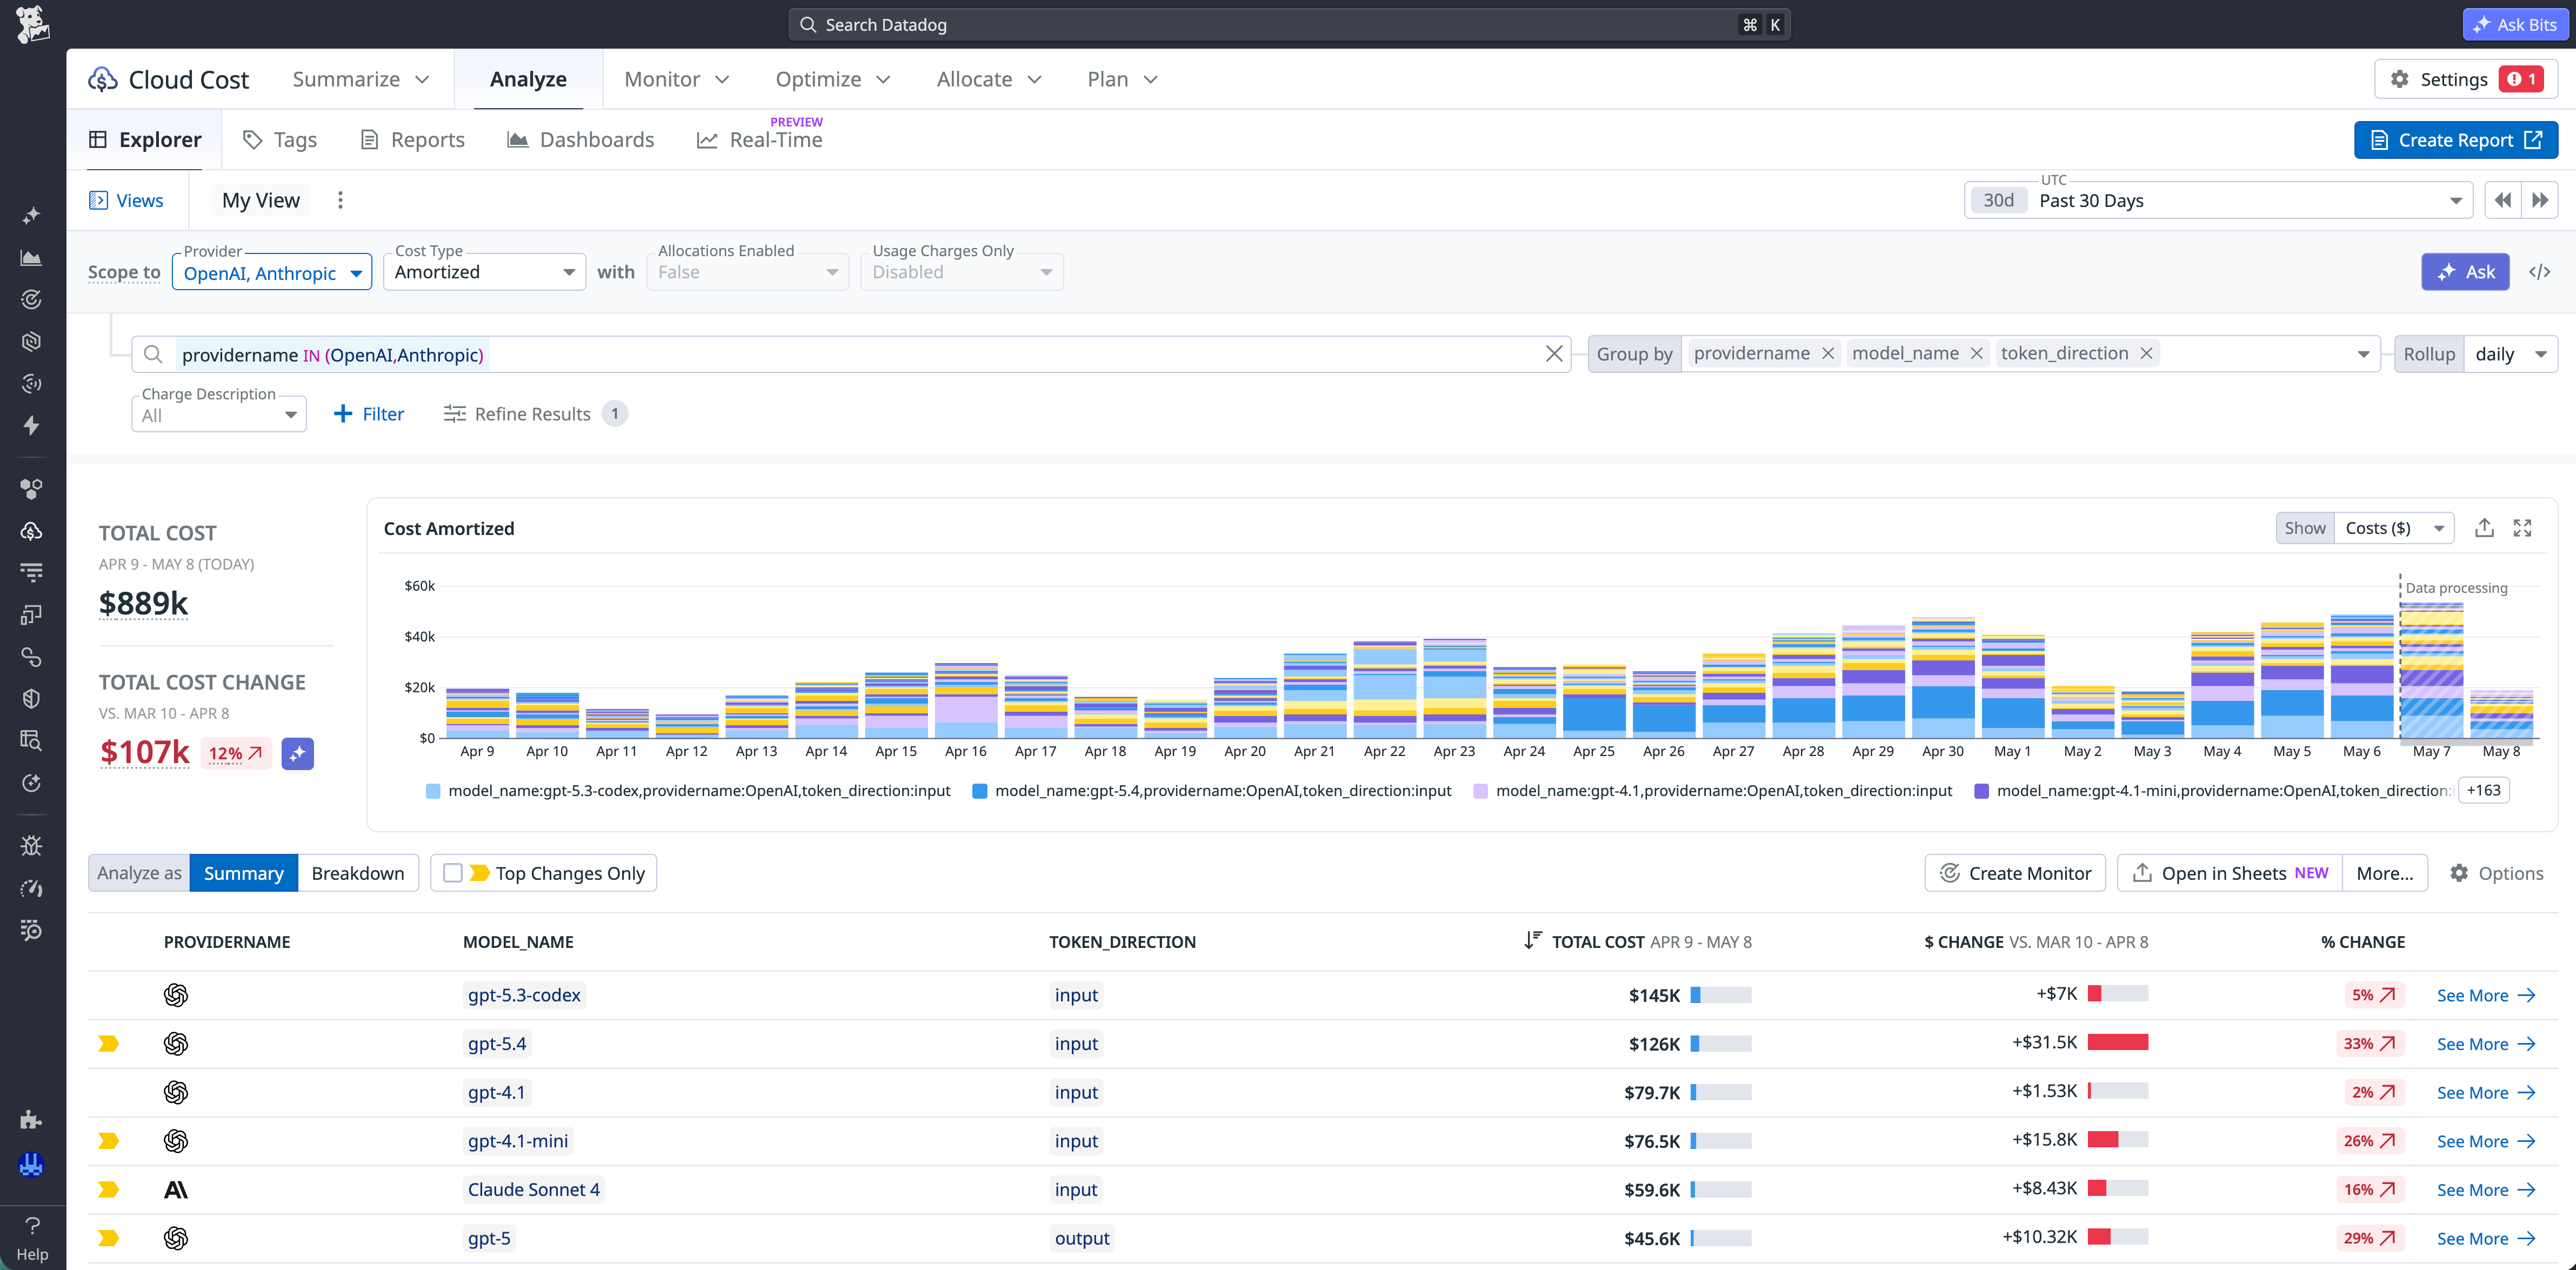Open the Views panel

[126, 200]
